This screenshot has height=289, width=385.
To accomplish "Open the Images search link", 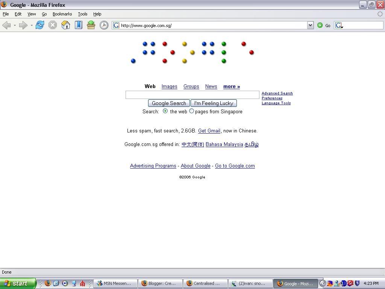I will pyautogui.click(x=170, y=87).
